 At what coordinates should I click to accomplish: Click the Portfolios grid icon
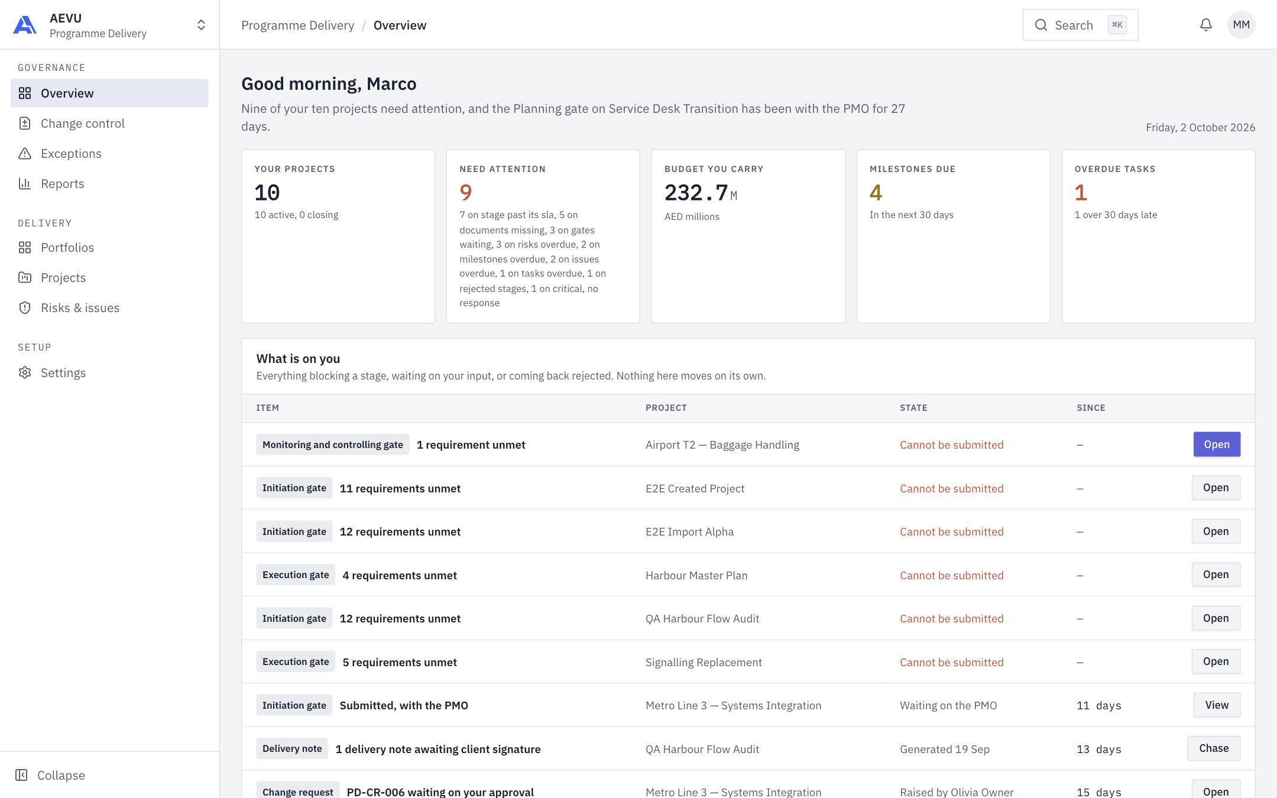click(x=25, y=248)
